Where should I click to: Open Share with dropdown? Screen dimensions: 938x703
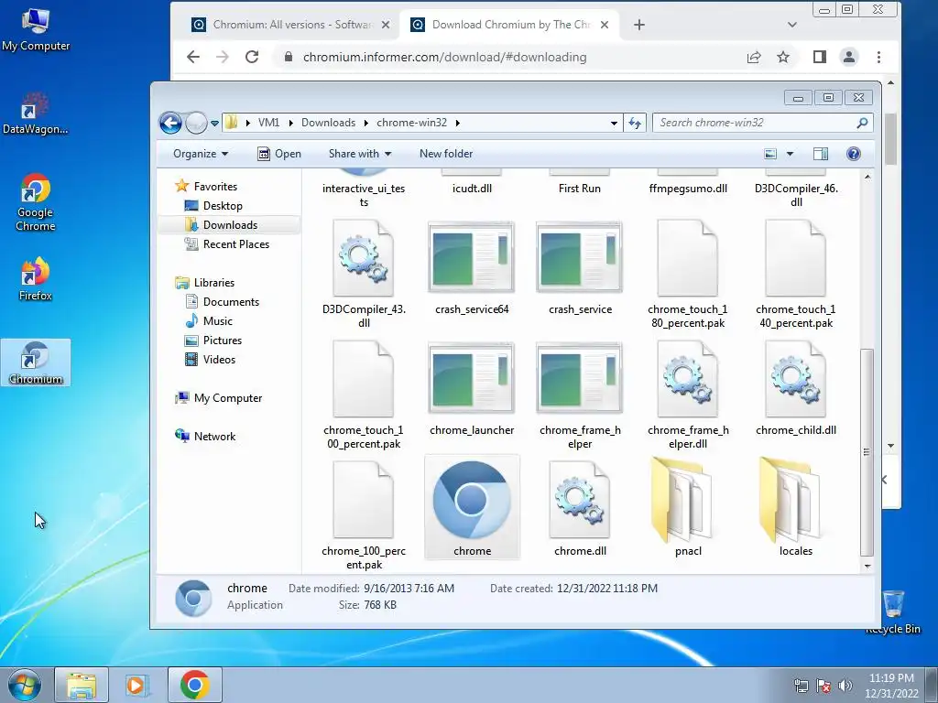click(x=359, y=154)
